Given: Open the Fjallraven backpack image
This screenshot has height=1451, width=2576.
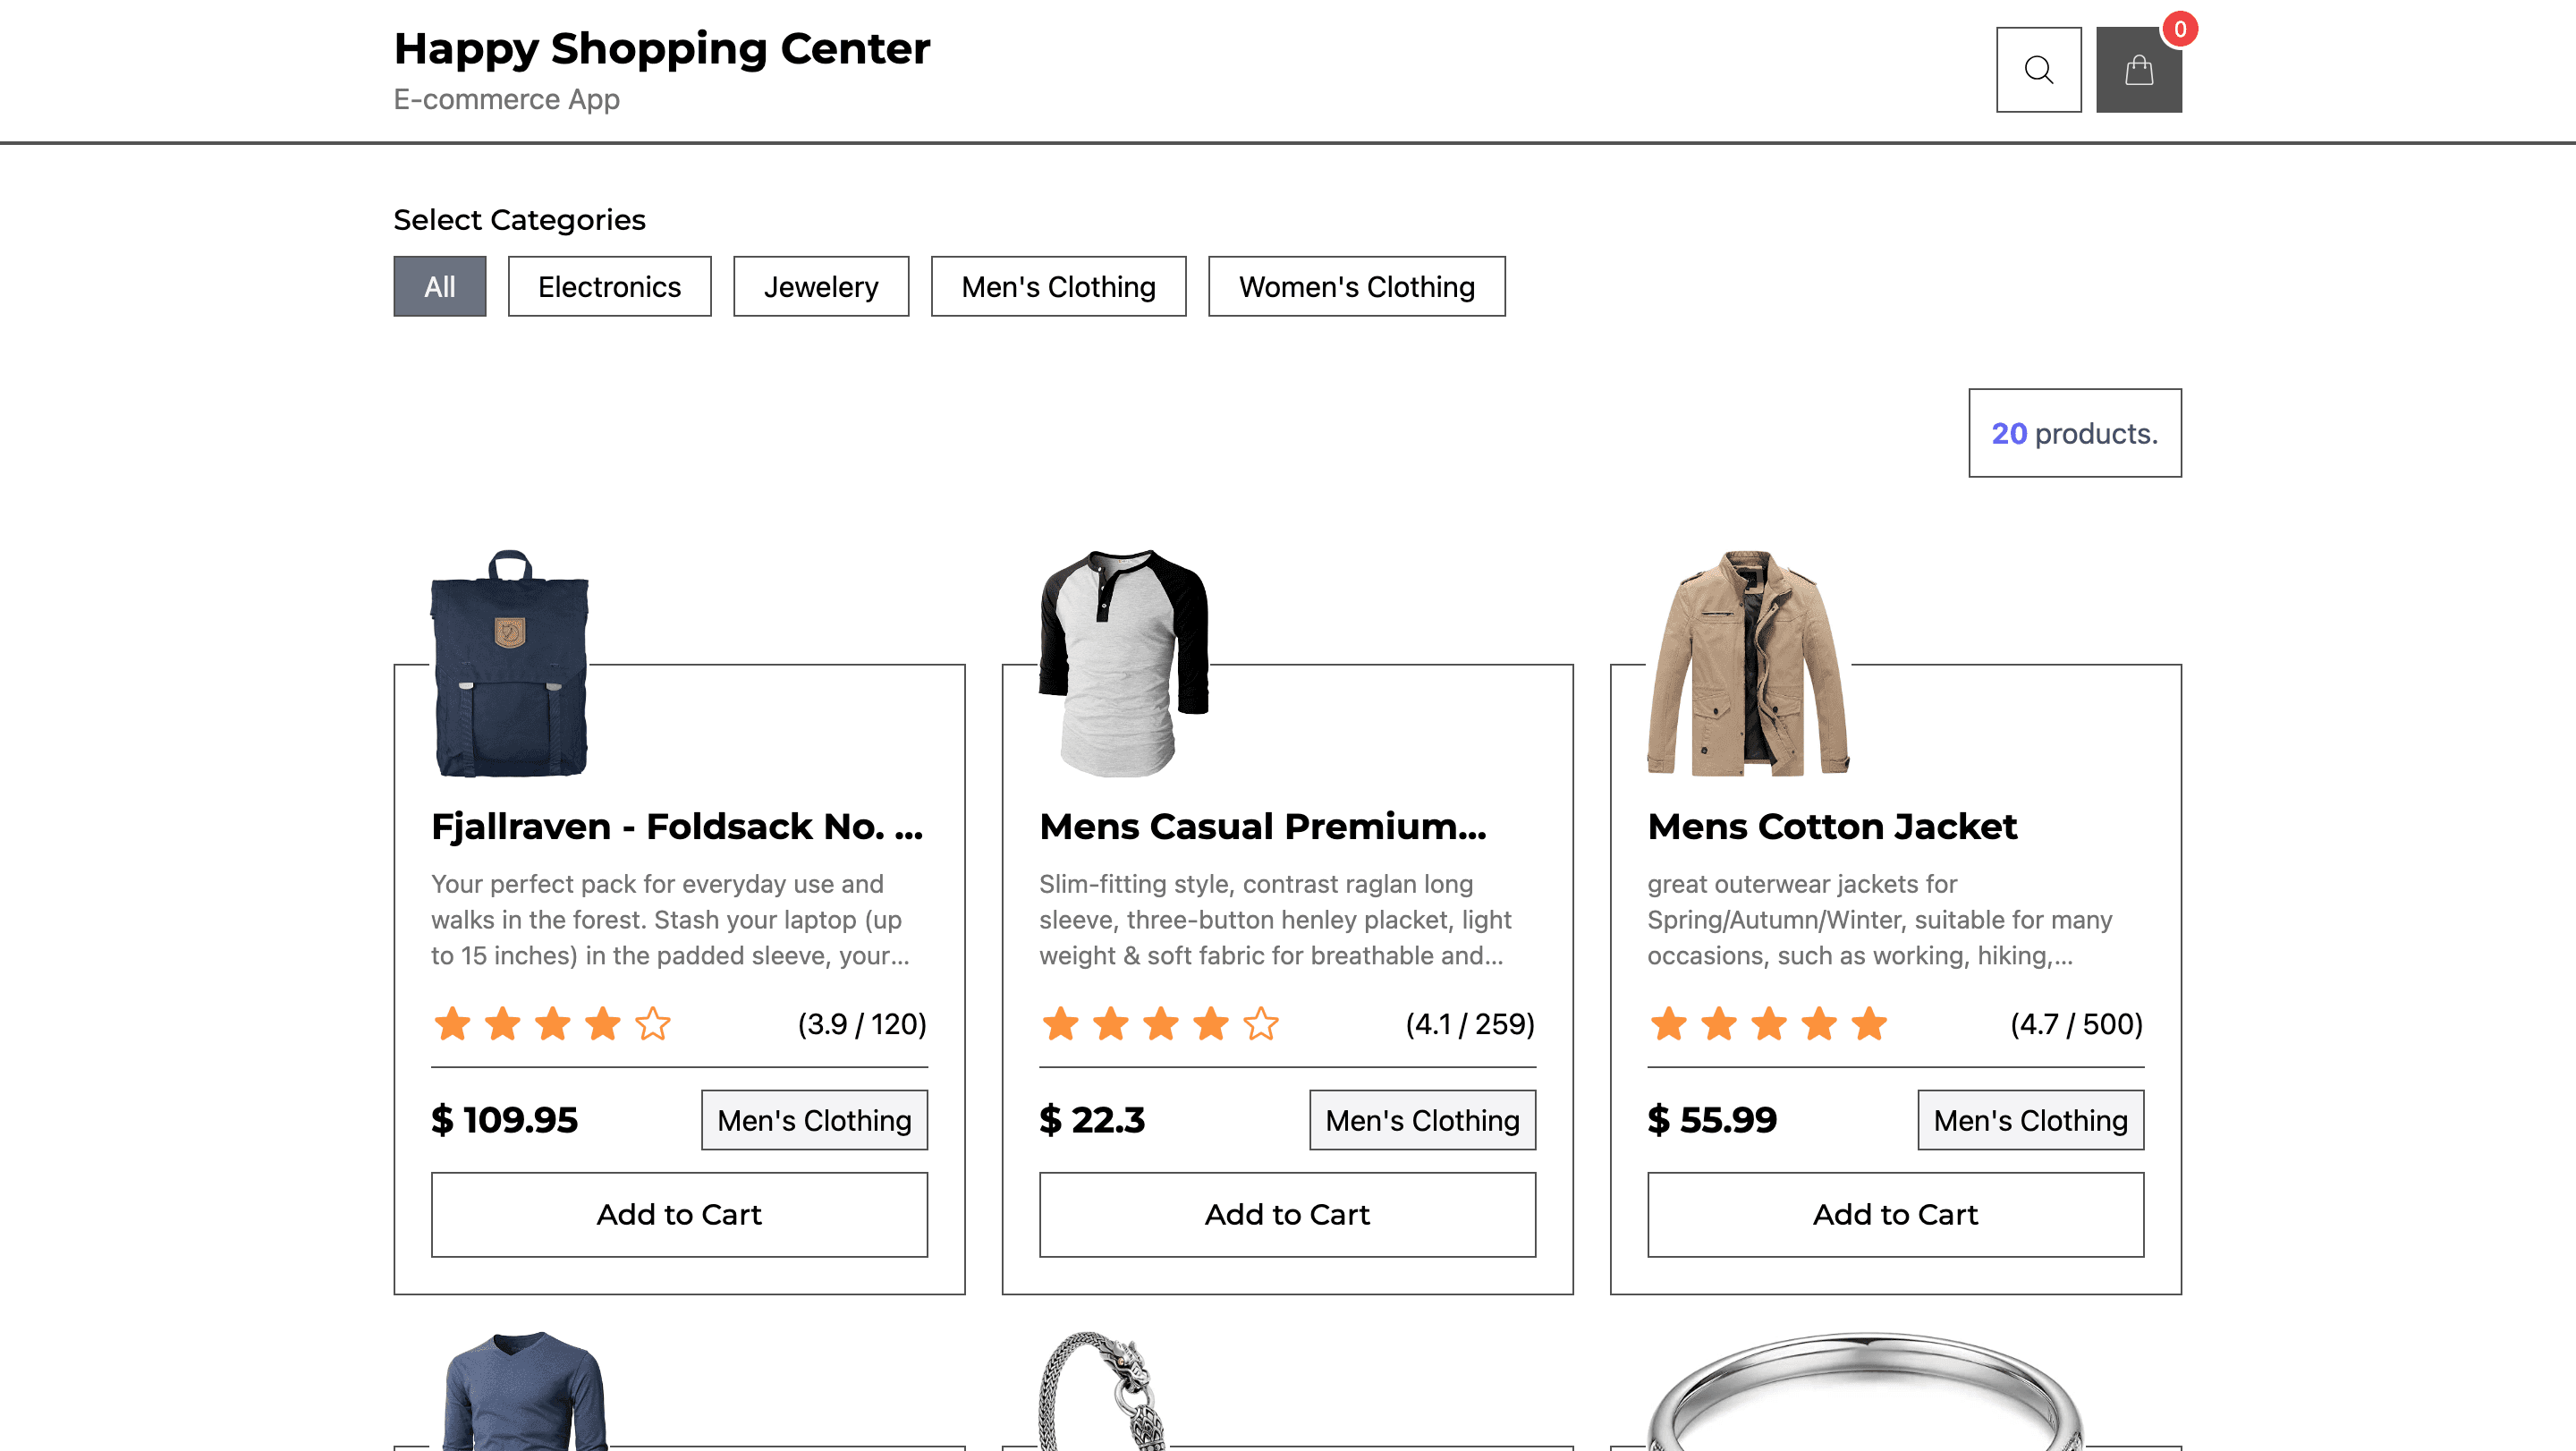Looking at the screenshot, I should 510,663.
